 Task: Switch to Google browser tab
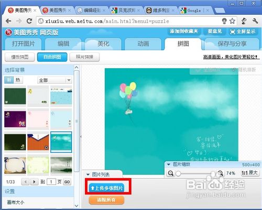(194, 10)
